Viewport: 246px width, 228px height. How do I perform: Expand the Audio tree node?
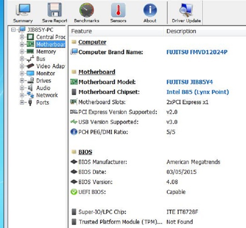22,88
